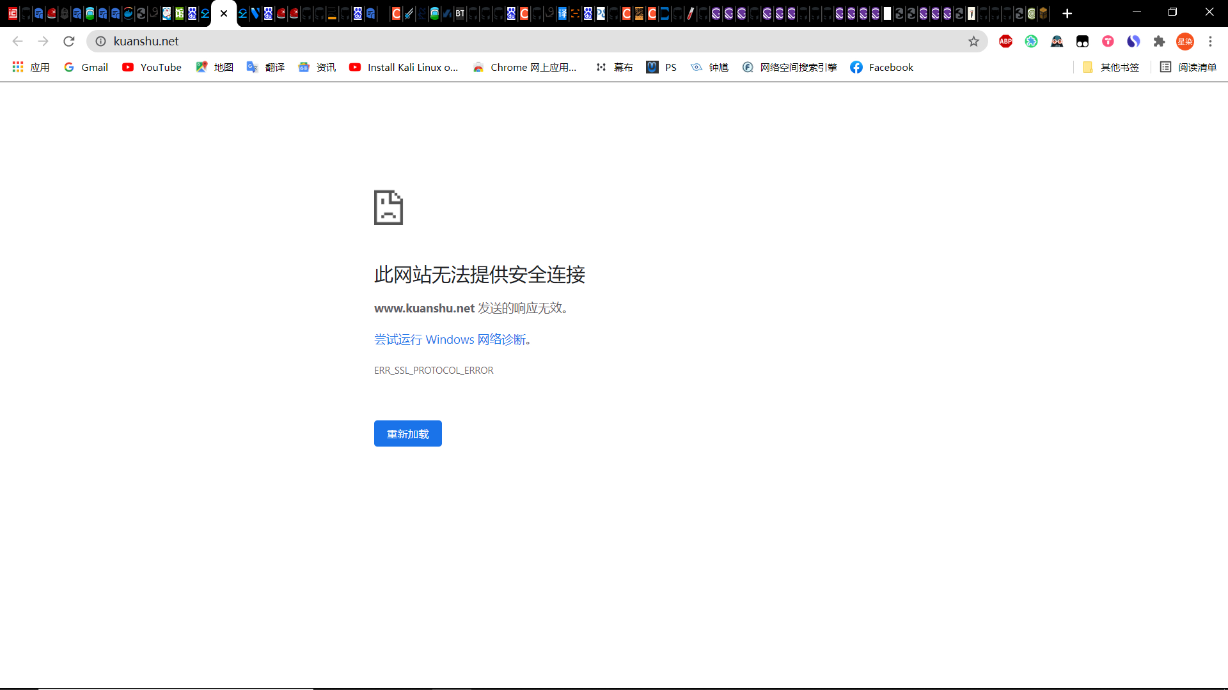Close the active tab
This screenshot has width=1228, height=690.
click(224, 13)
